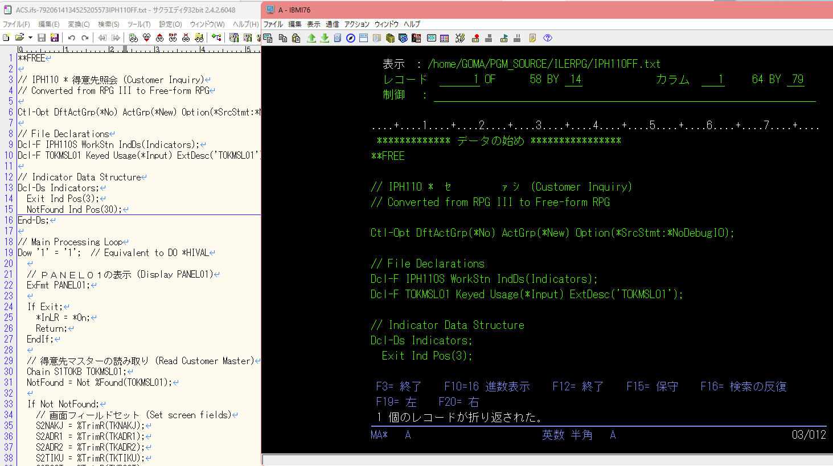Click the F20= 右 function key label

(x=459, y=402)
